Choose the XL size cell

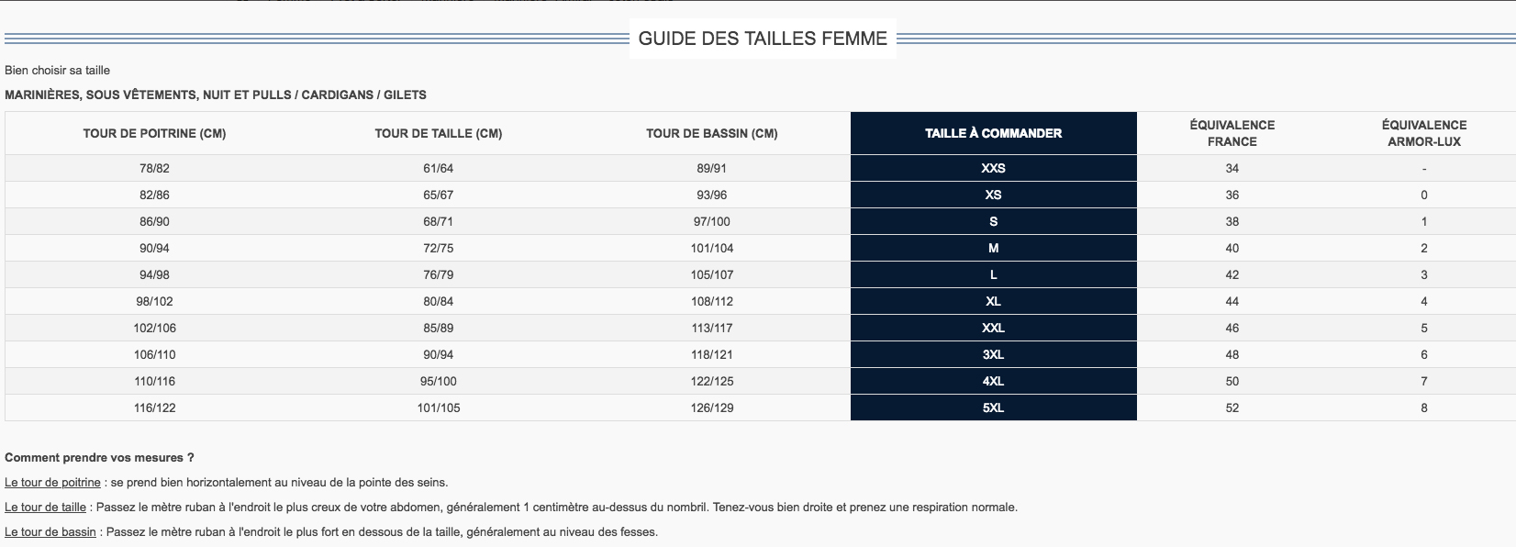pos(994,301)
